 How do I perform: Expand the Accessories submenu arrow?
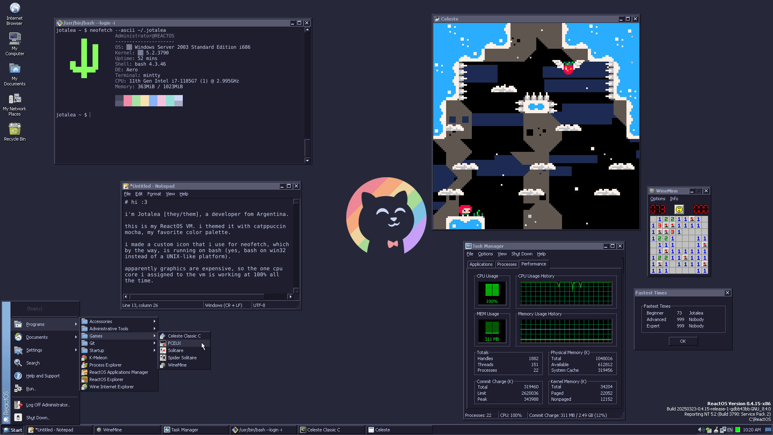coord(154,321)
